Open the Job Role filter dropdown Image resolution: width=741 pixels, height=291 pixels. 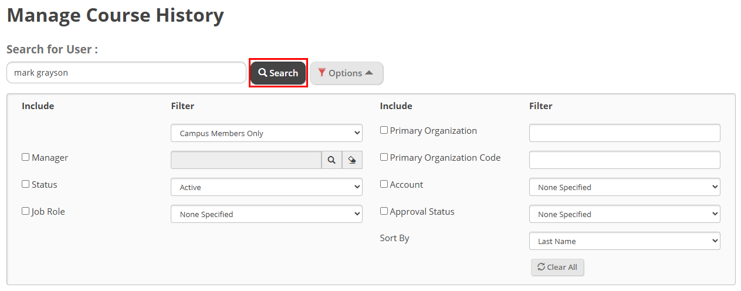(266, 214)
